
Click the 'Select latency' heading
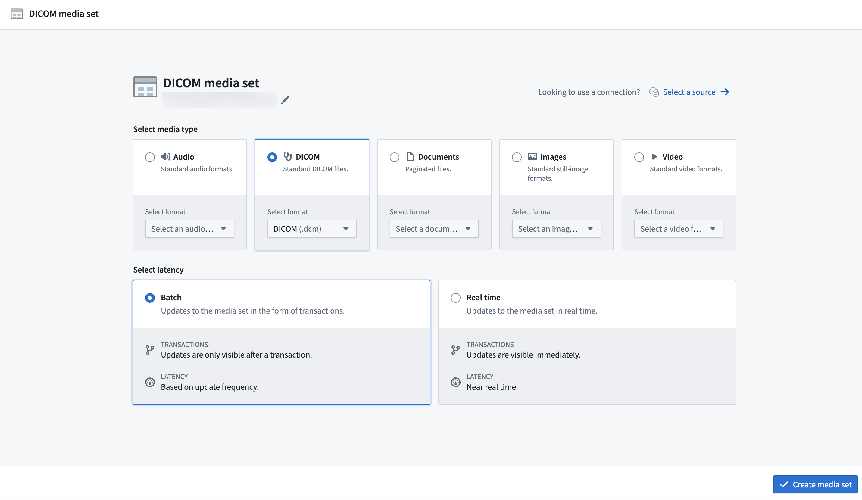tap(158, 270)
